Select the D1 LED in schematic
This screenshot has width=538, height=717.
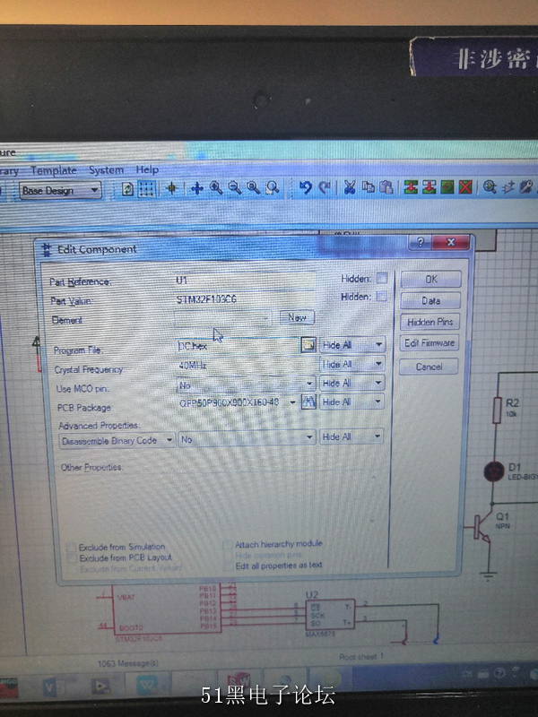(x=494, y=472)
